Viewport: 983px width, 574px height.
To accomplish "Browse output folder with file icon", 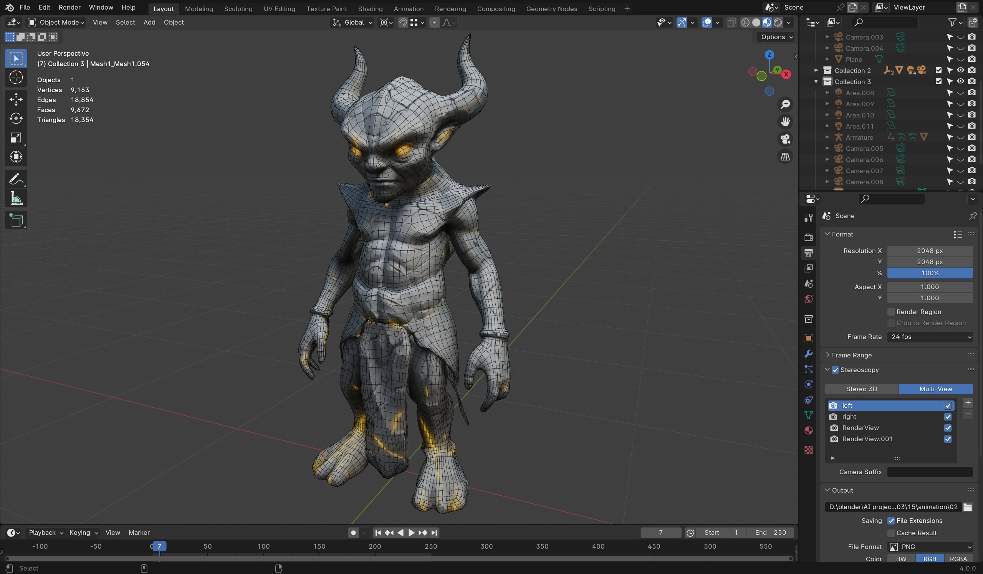I will [967, 507].
